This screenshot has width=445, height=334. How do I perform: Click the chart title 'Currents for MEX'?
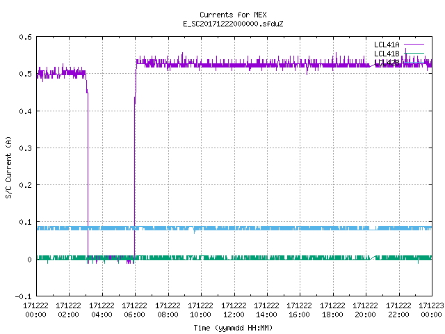tap(233, 15)
